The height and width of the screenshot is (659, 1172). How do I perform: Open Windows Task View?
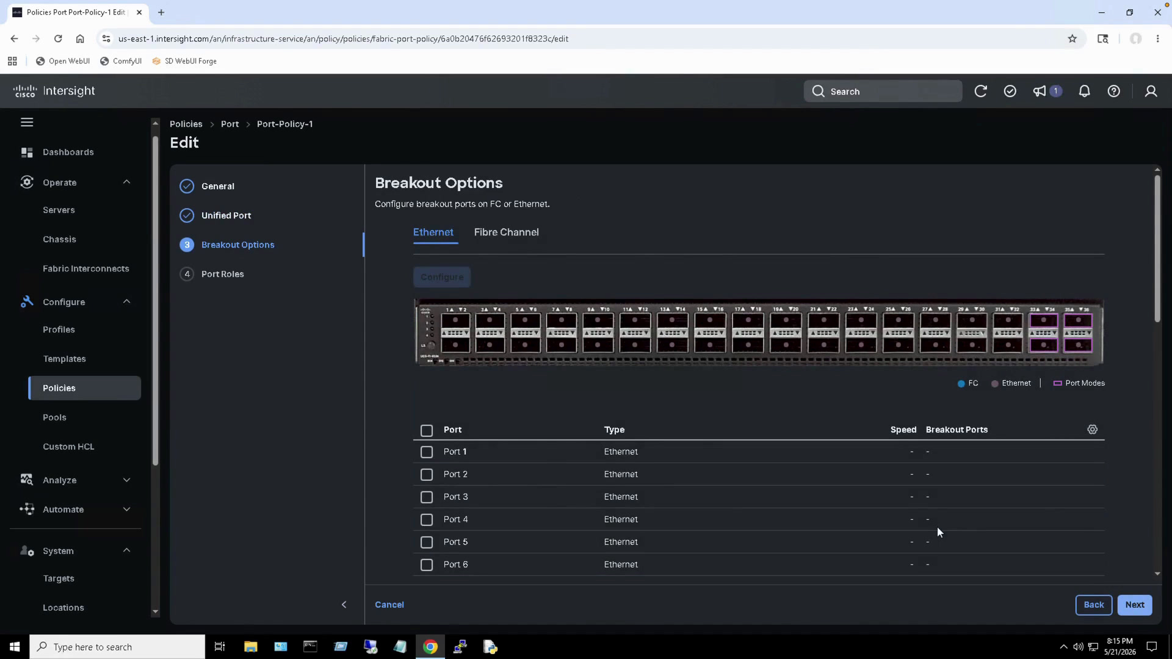click(220, 647)
